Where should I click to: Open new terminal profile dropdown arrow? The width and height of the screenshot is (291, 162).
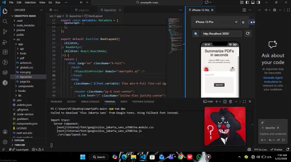(220, 102)
